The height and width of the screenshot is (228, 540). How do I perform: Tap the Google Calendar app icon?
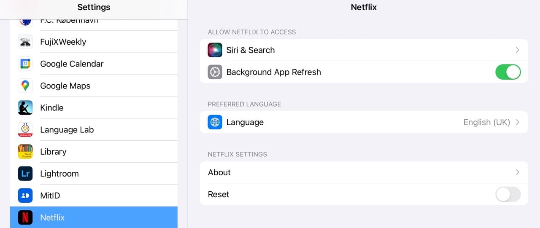pyautogui.click(x=25, y=64)
